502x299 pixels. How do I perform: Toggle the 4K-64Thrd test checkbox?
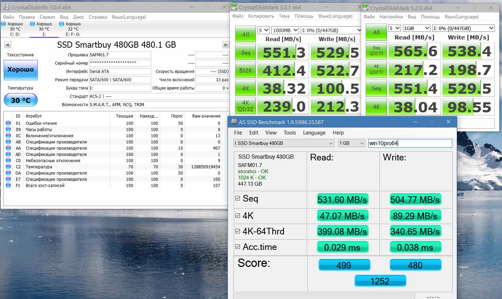(x=238, y=231)
